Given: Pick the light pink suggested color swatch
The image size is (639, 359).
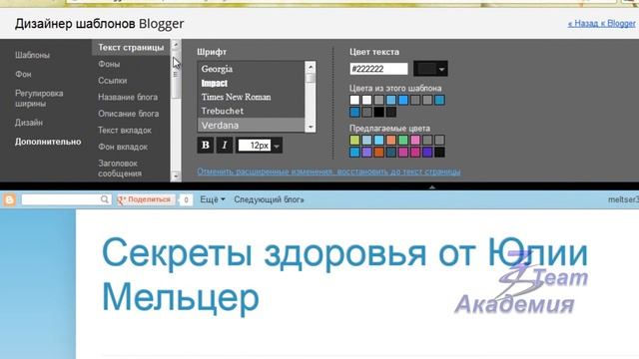Looking at the screenshot, I should 415,140.
